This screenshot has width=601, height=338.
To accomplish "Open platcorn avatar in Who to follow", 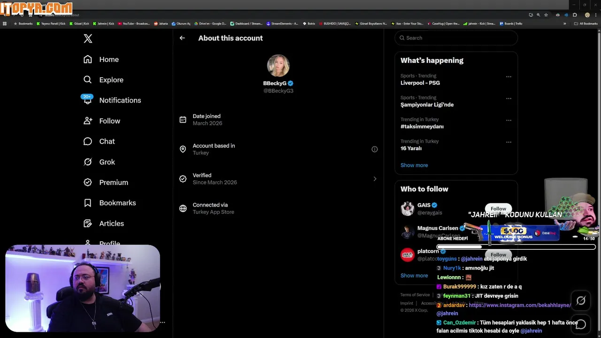I will tap(408, 254).
